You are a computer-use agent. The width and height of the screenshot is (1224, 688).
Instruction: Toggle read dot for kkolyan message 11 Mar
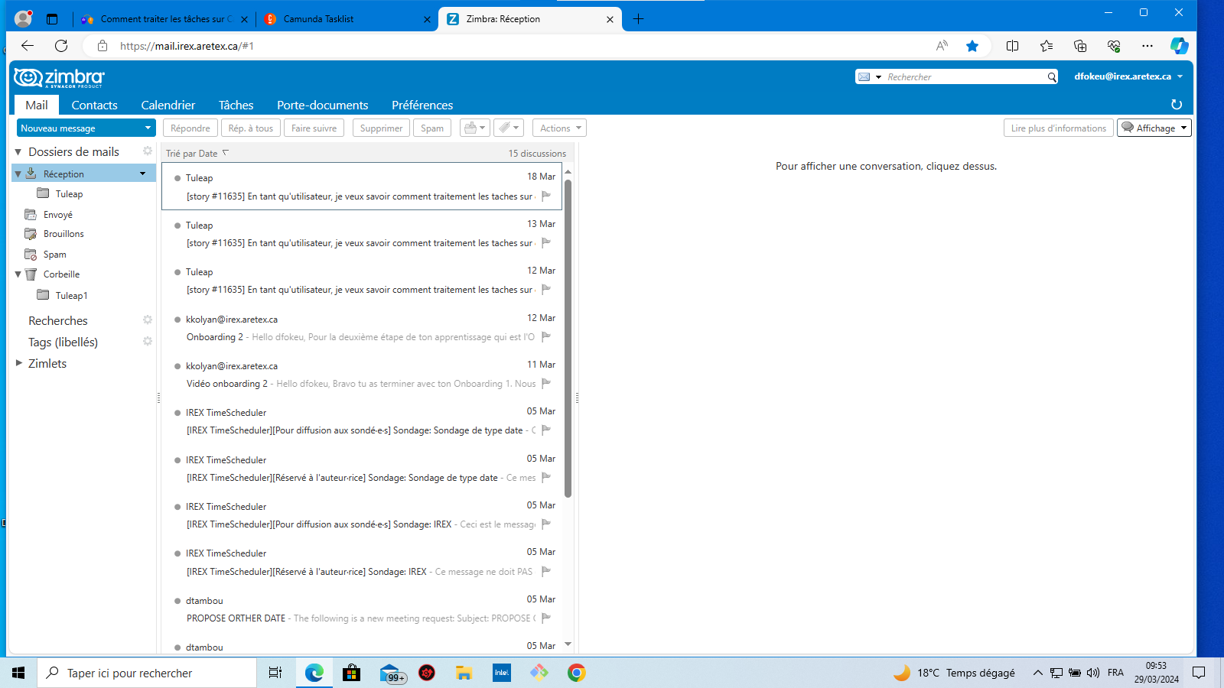[177, 366]
